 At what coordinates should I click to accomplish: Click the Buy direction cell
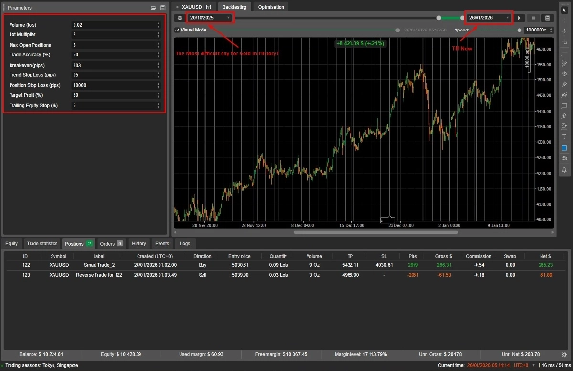tap(202, 265)
